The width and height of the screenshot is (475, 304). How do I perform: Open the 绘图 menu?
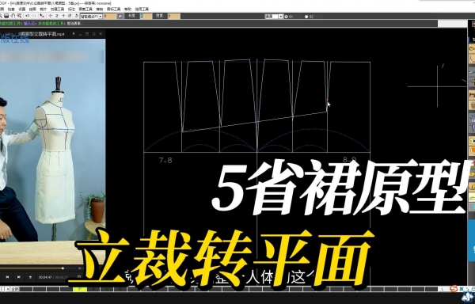(x=32, y=9)
